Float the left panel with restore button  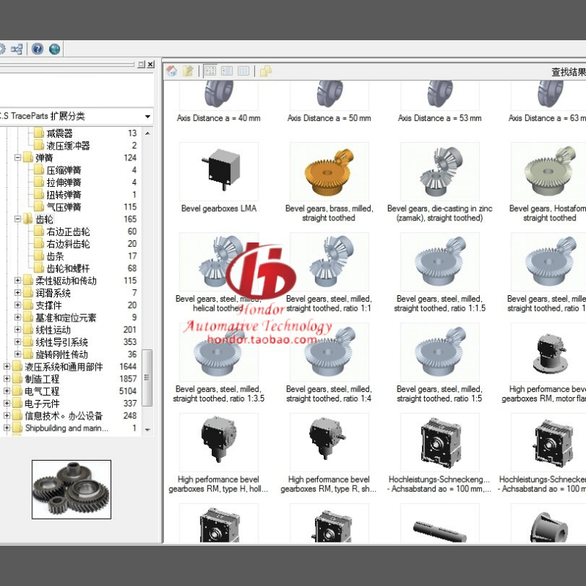point(141,64)
